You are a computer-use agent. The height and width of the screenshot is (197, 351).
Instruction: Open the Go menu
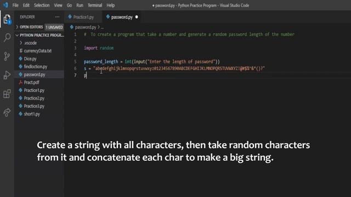click(69, 5)
